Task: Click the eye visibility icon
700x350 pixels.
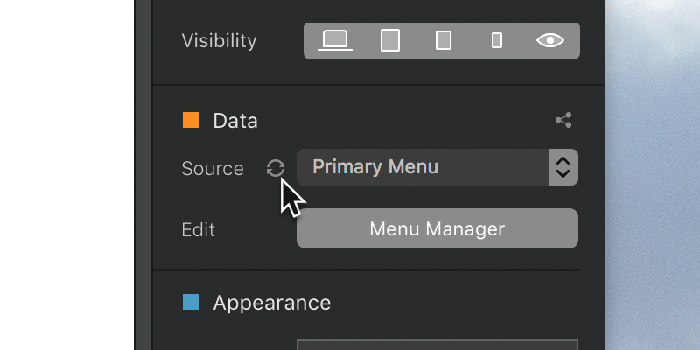Action: 550,40
